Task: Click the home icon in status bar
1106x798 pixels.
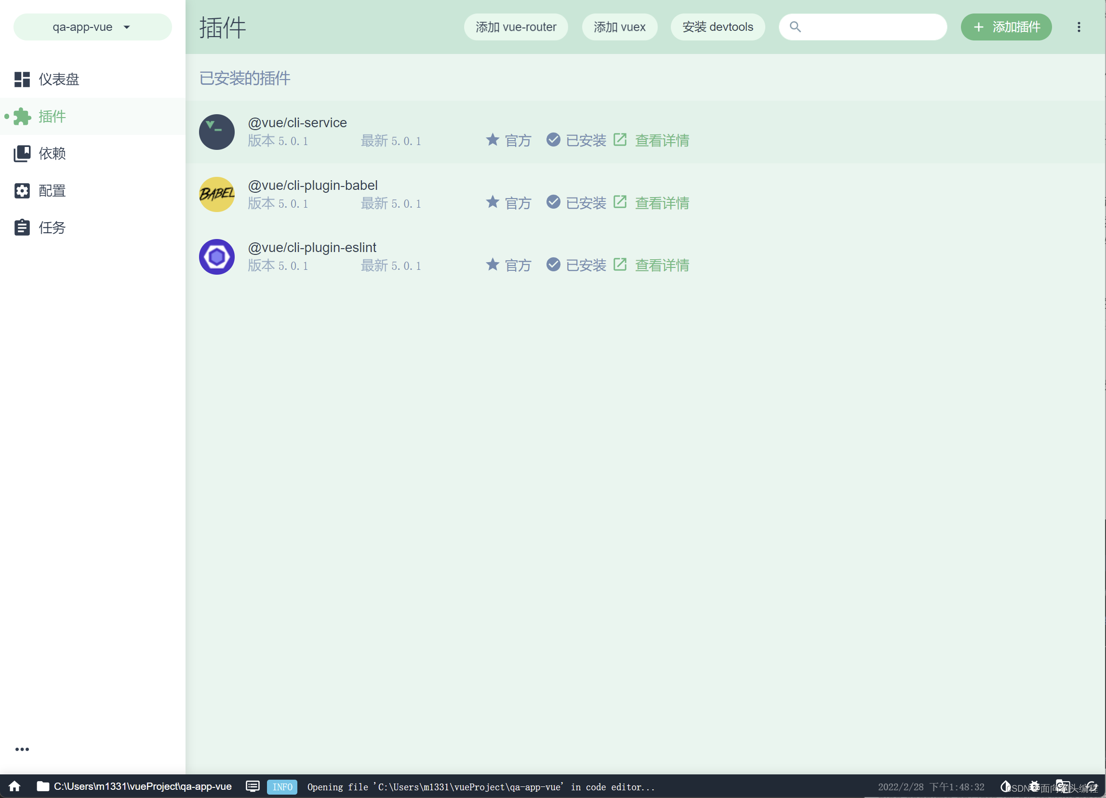Action: pos(14,786)
